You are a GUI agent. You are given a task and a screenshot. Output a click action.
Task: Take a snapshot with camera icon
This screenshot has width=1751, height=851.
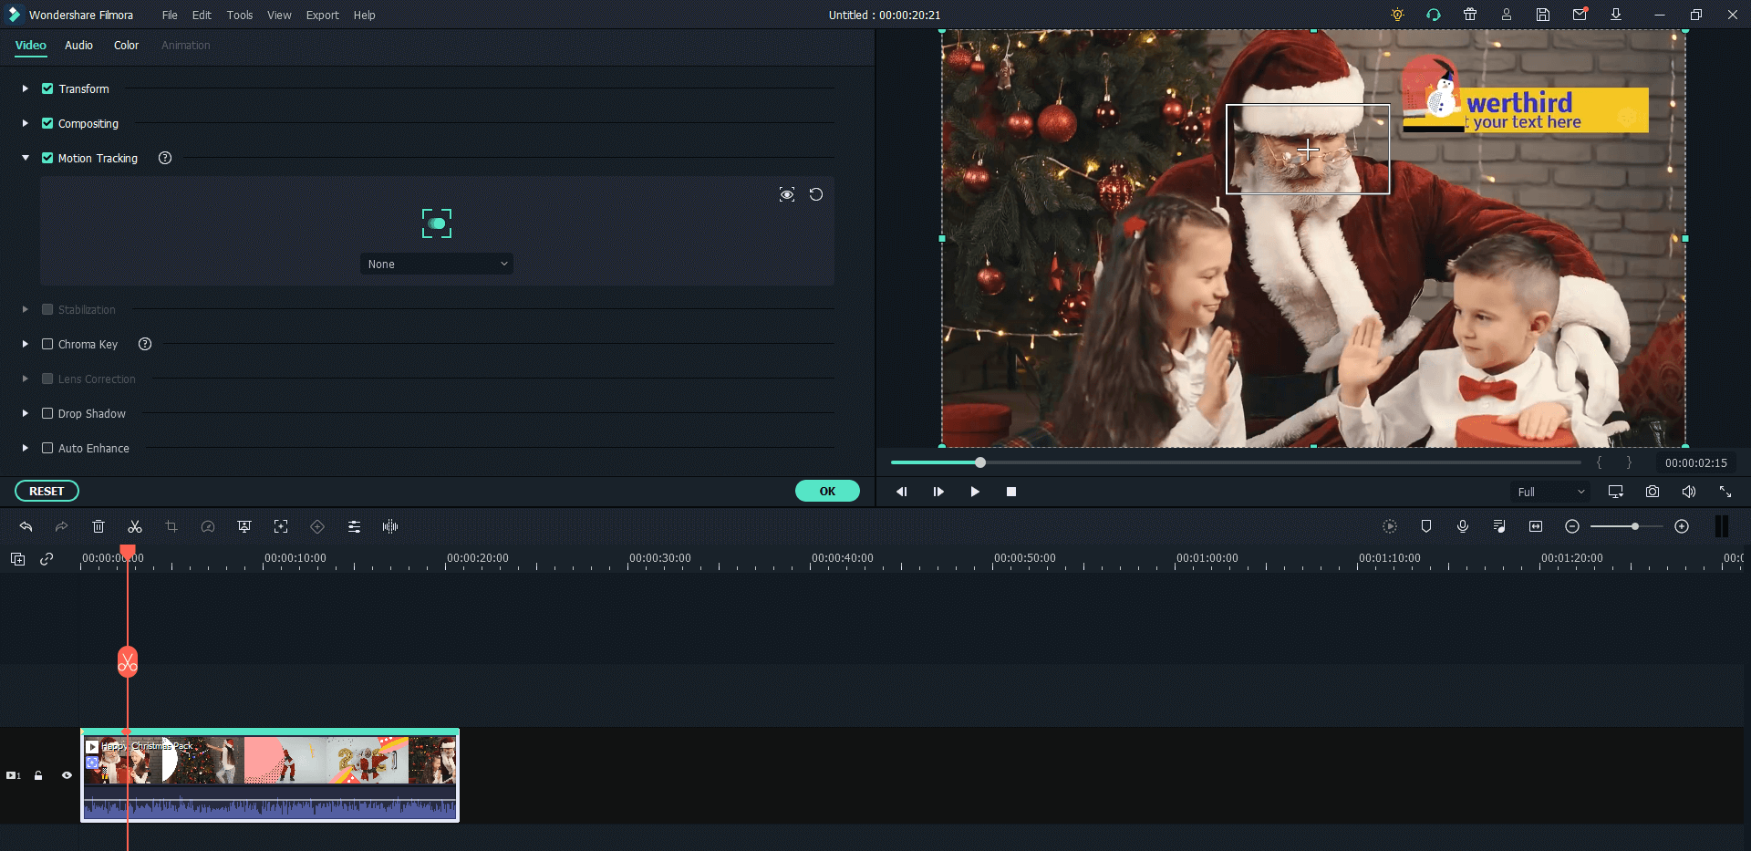tap(1653, 492)
